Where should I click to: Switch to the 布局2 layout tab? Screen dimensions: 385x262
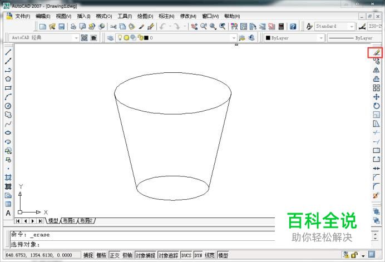tap(86, 220)
